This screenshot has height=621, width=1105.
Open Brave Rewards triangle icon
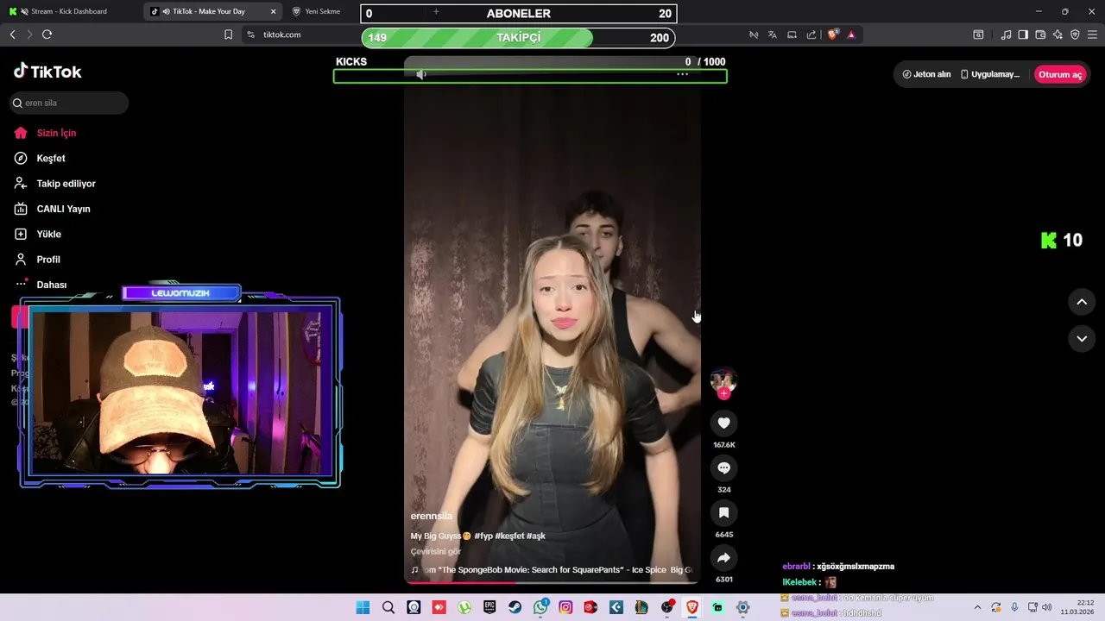(x=851, y=34)
